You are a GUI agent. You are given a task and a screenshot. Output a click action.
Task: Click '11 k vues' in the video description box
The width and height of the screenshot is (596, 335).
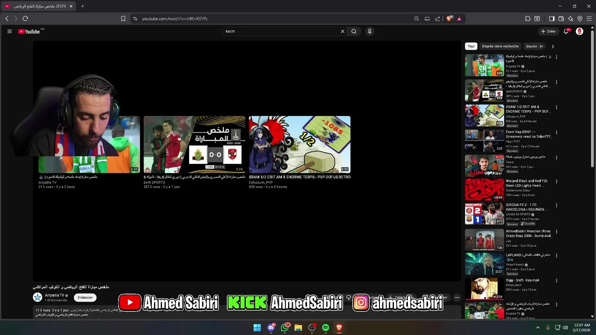pos(42,310)
